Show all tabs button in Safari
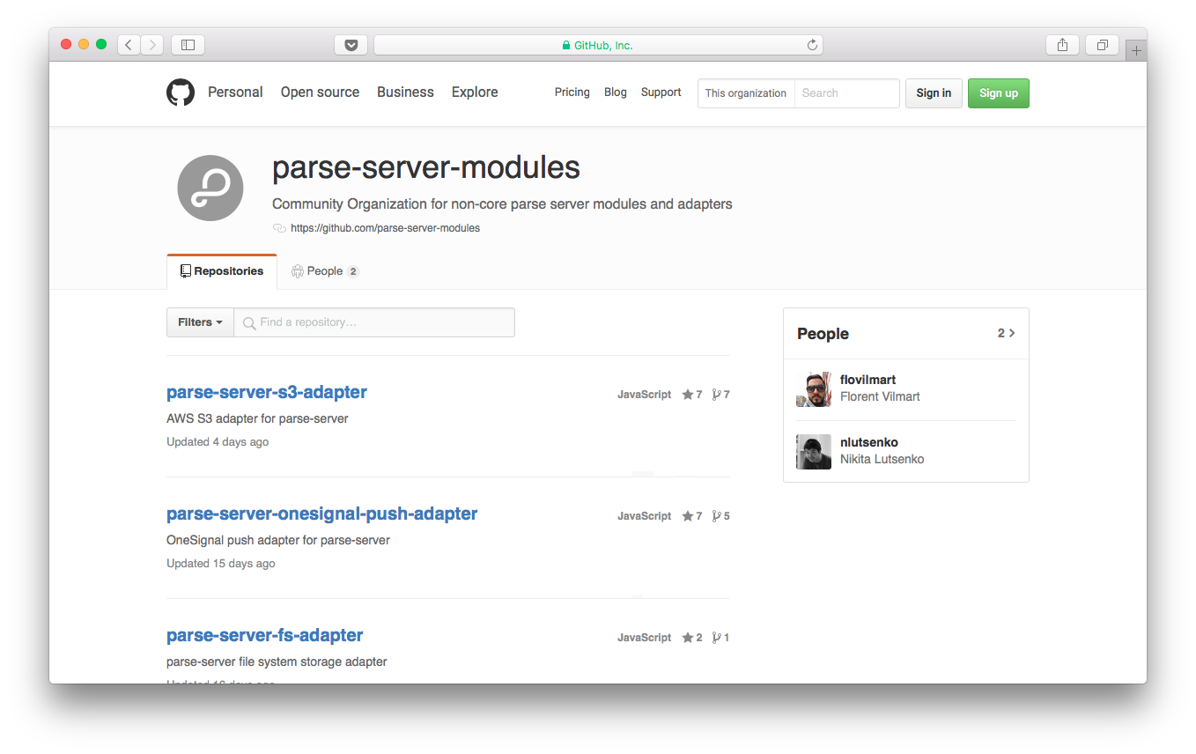The width and height of the screenshot is (1196, 754). click(x=1102, y=45)
